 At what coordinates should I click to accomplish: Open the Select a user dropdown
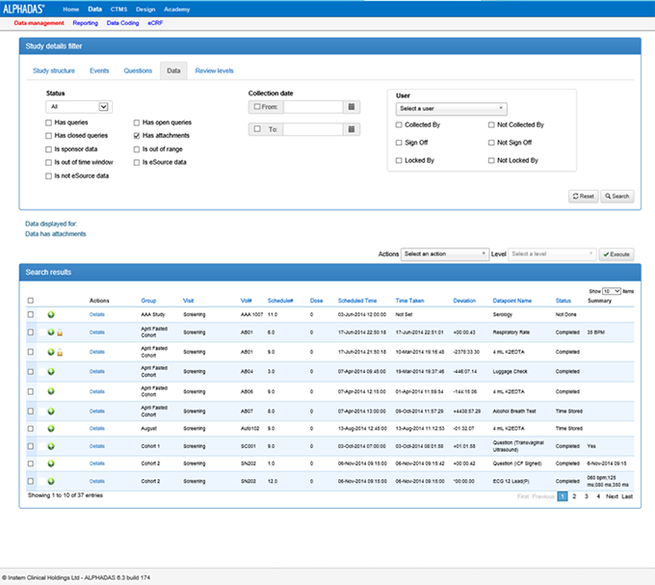coord(452,109)
